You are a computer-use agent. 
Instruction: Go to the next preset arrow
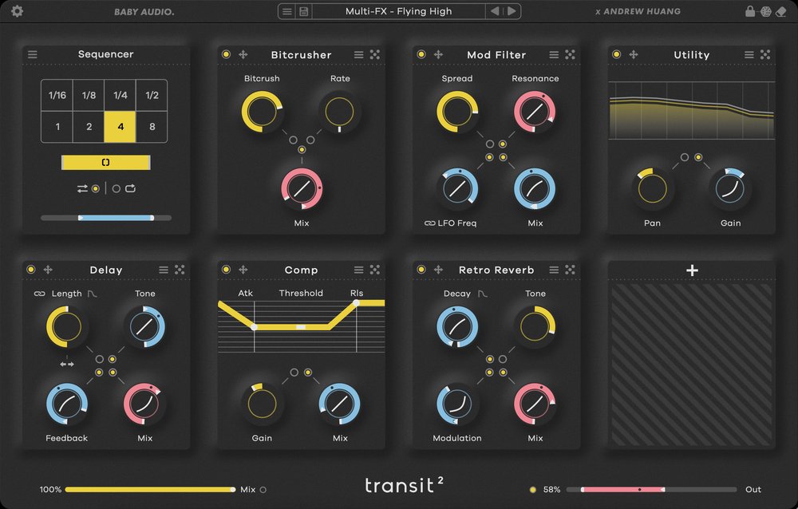[x=512, y=11]
